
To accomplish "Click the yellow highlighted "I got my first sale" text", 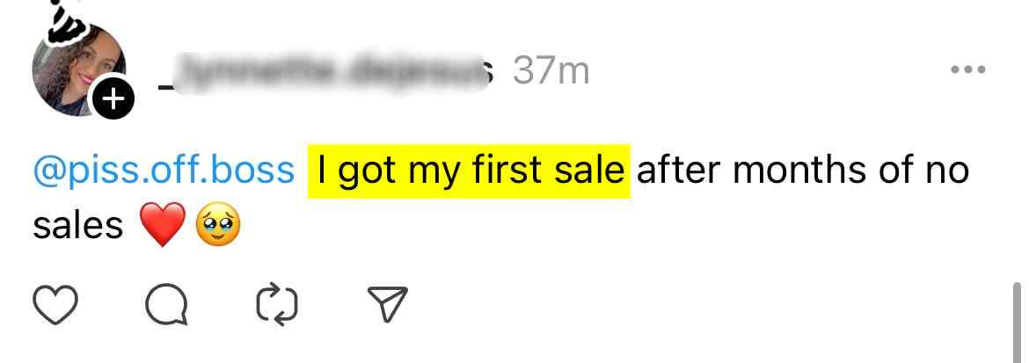I will [x=469, y=171].
